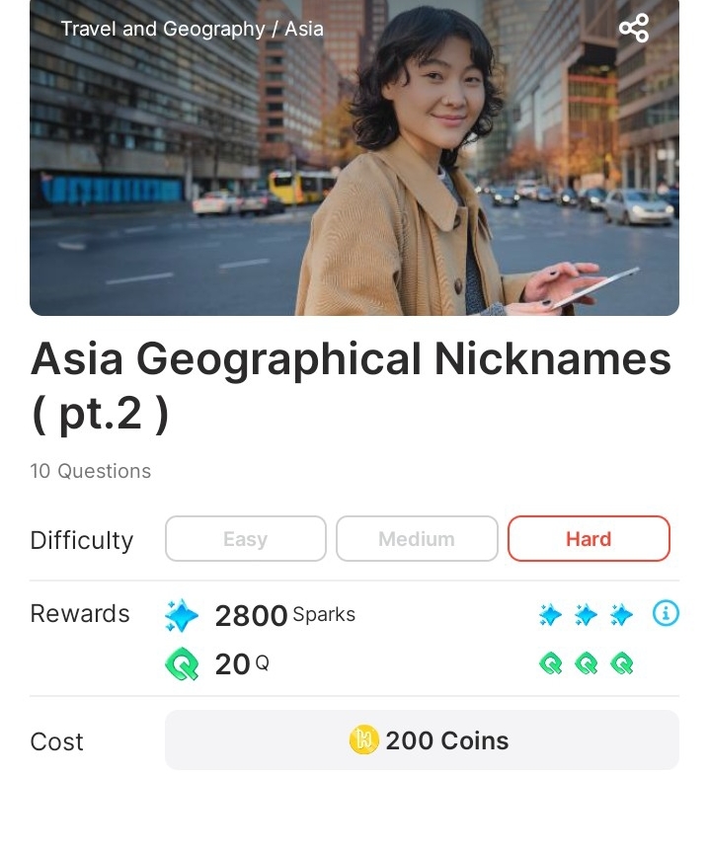The image size is (709, 854).
Task: Select Hard difficulty
Action: click(x=589, y=539)
